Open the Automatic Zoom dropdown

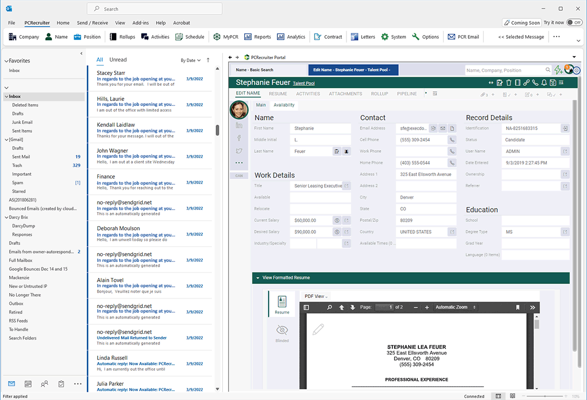click(x=455, y=307)
